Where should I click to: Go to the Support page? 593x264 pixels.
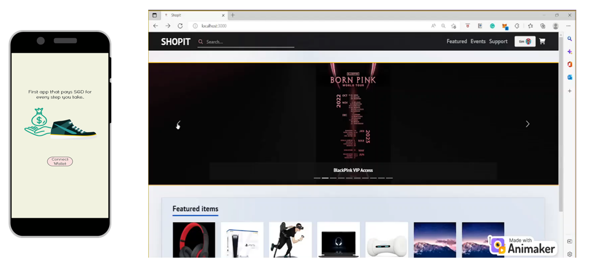pos(498,42)
